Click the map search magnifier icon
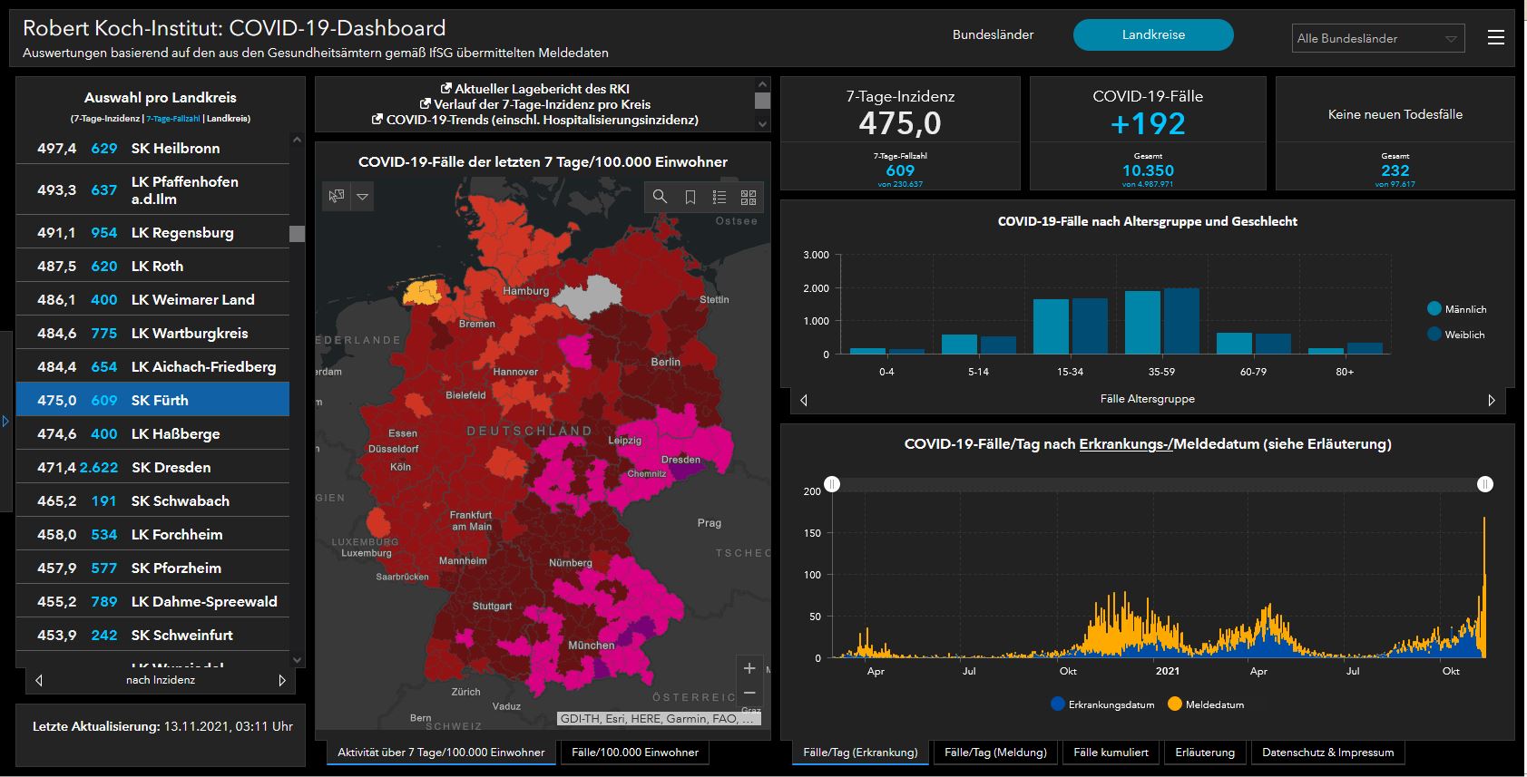This screenshot has width=1527, height=777. [660, 197]
